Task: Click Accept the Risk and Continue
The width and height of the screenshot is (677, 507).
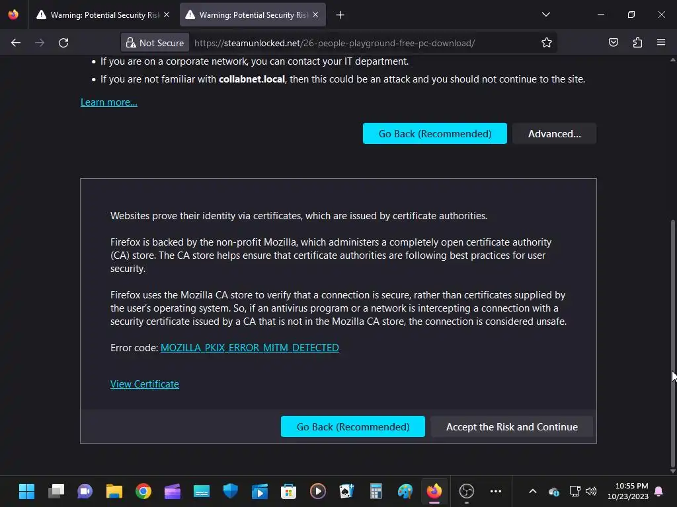Action: coord(512,427)
